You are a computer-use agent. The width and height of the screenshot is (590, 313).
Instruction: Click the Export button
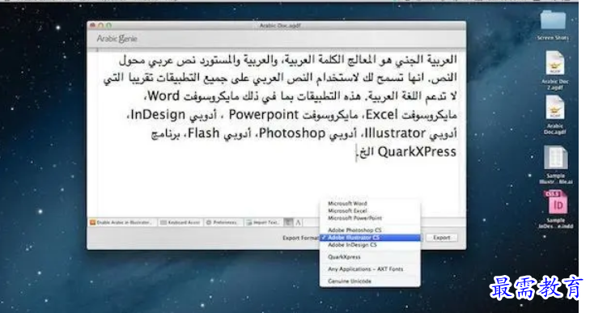coord(441,238)
